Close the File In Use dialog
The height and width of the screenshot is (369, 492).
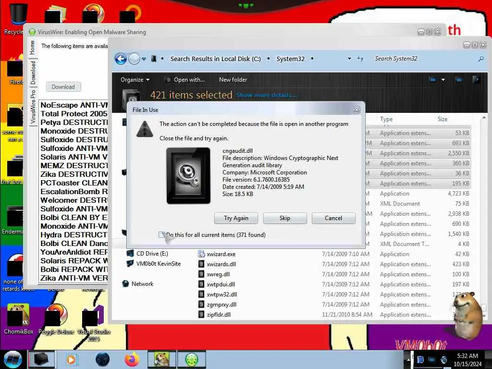[x=357, y=110]
